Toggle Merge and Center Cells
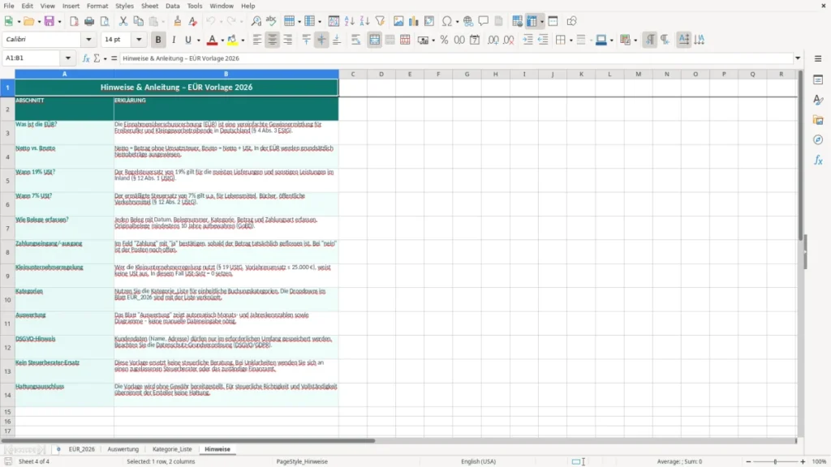 click(x=375, y=40)
